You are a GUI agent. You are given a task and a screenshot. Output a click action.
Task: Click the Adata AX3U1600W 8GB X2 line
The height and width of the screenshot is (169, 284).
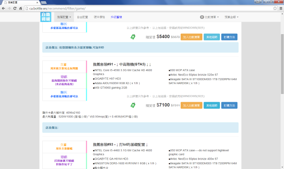(x=116, y=83)
